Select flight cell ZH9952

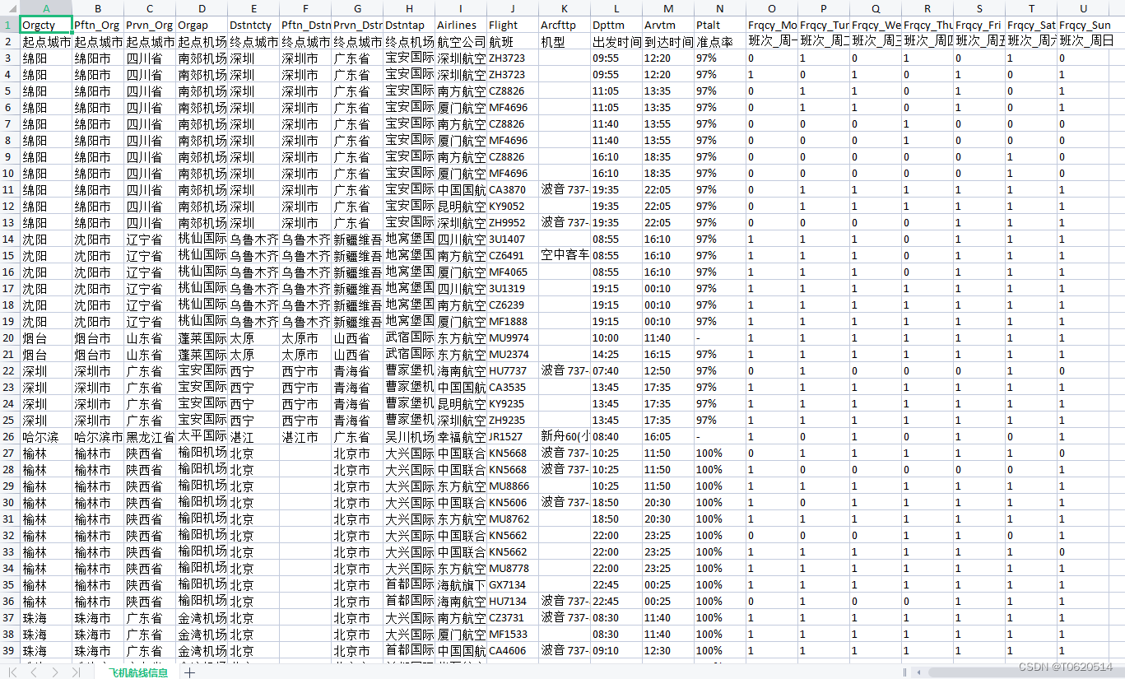tap(513, 222)
